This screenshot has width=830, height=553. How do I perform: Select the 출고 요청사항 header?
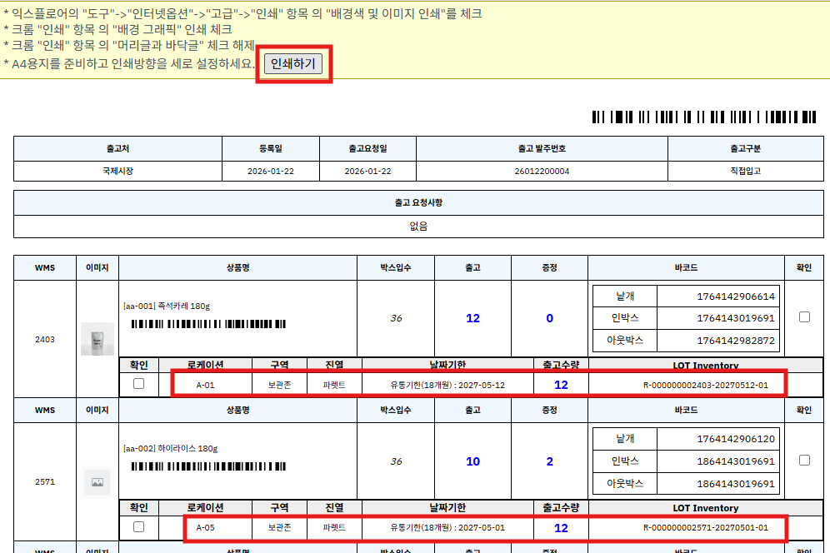(418, 202)
